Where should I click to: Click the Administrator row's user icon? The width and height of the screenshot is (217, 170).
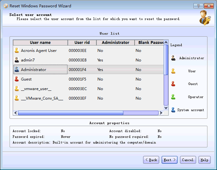point(17,69)
